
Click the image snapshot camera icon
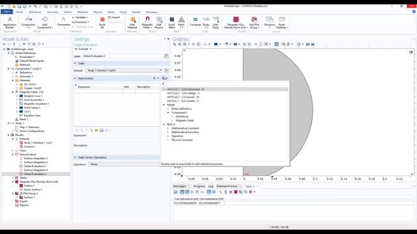[308, 44]
